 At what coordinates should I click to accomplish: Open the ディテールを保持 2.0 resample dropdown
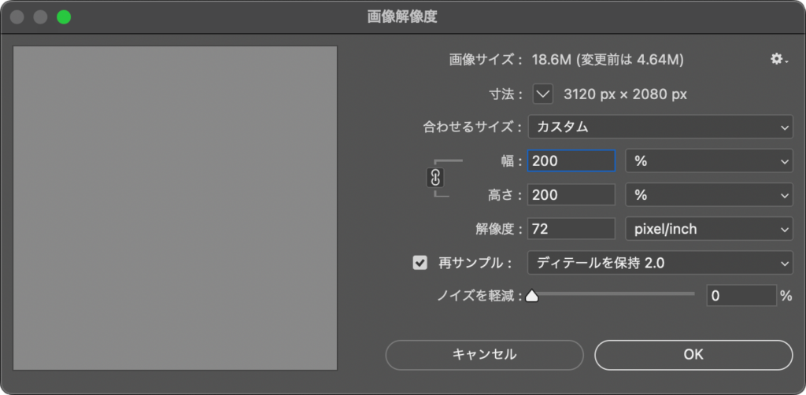[x=660, y=263]
